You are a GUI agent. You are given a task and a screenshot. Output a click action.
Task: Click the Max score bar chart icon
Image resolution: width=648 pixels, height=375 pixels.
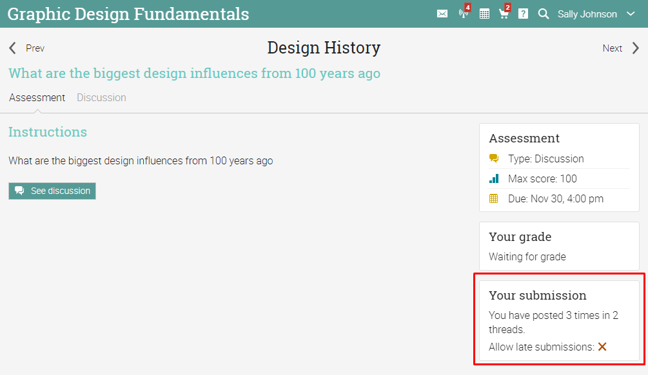pos(494,178)
